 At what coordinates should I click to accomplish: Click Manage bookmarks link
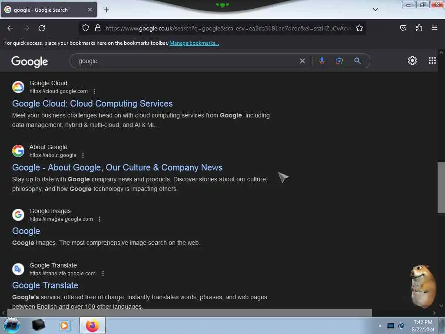click(194, 43)
